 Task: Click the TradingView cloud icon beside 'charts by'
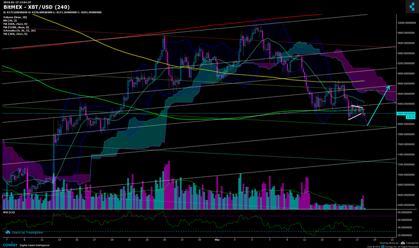tap(8, 232)
